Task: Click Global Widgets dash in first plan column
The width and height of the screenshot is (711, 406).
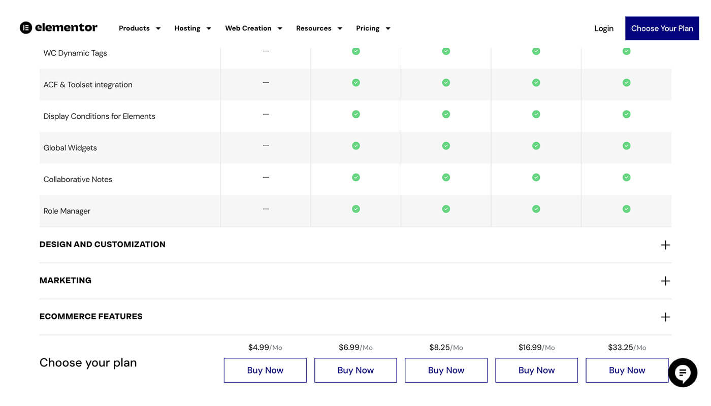Action: click(x=266, y=146)
